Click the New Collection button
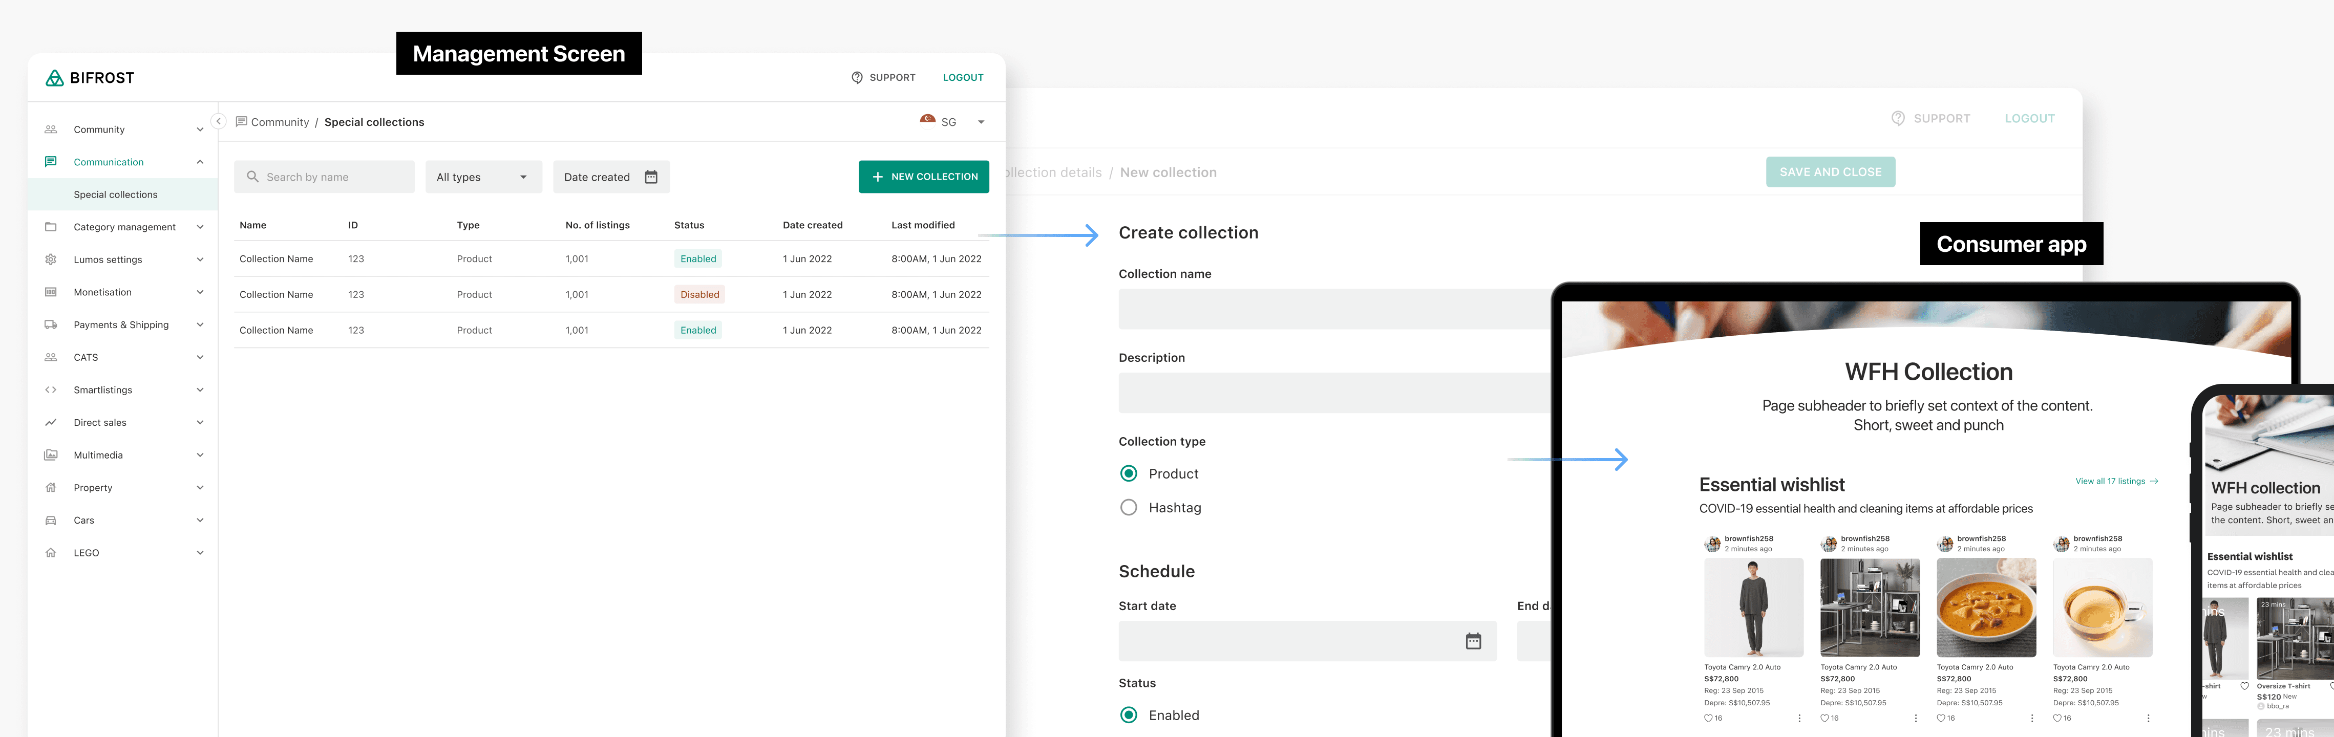Image resolution: width=2334 pixels, height=737 pixels. [923, 178]
